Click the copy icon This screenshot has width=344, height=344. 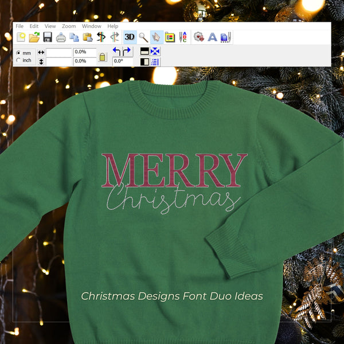point(74,37)
